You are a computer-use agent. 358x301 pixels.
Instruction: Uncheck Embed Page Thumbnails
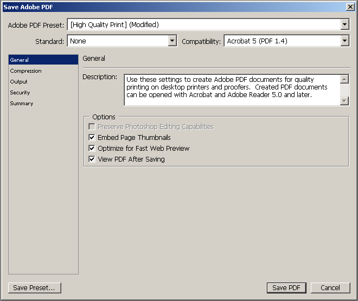click(92, 138)
